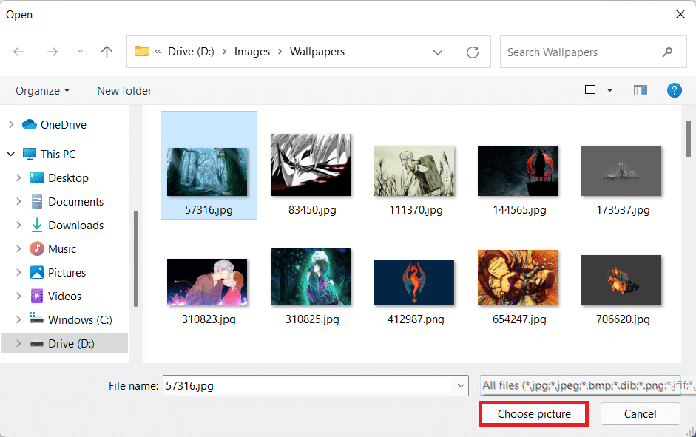Screen dimensions: 696x437
Task: Refresh the Wallpapers folder
Action: click(473, 52)
